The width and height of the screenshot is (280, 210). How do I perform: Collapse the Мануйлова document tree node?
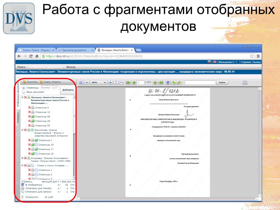click(22, 130)
